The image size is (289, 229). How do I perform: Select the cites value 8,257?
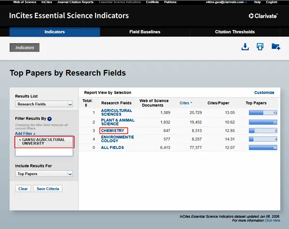pos(197,139)
